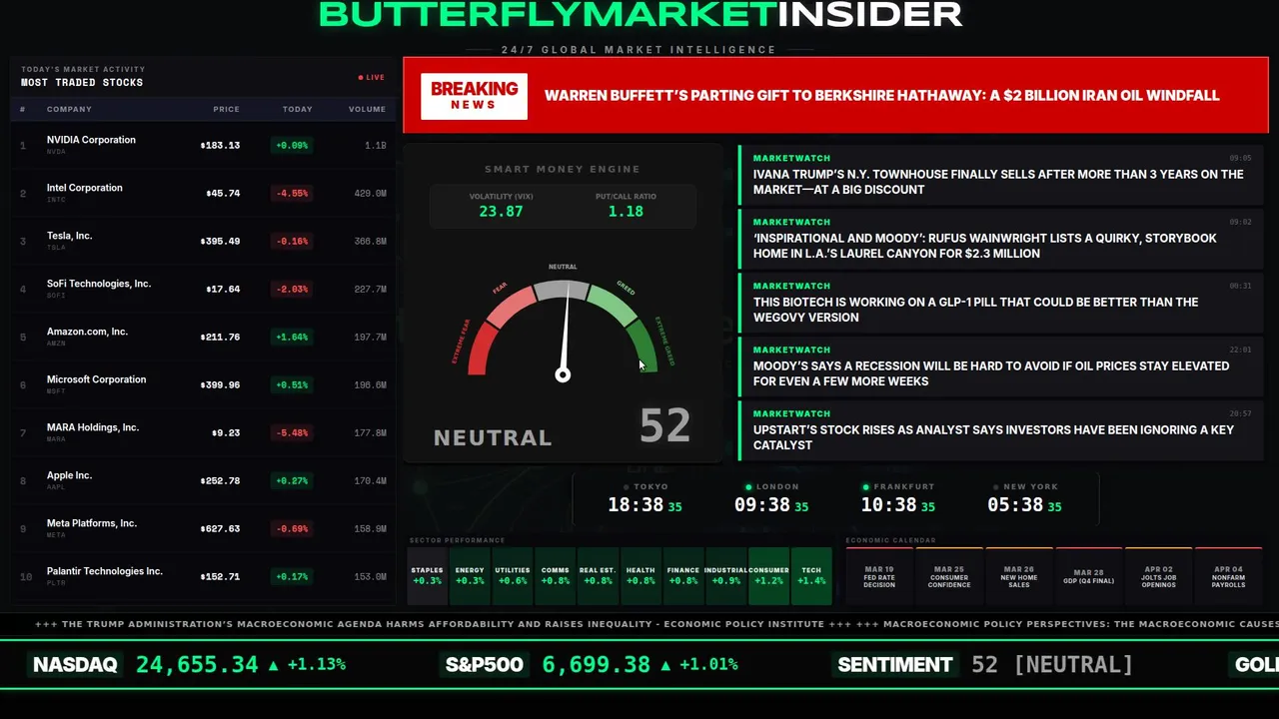The image size is (1279, 719).
Task: Click the ButterflyMarketInsider title logo
Action: click(640, 14)
